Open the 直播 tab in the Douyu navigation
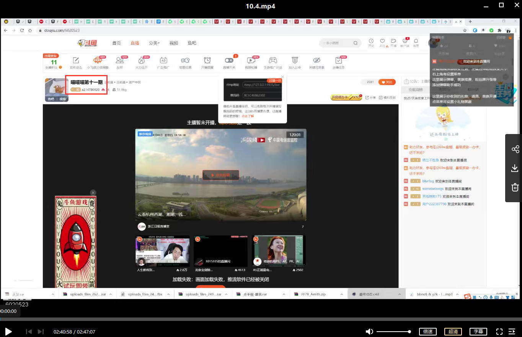 click(x=135, y=43)
